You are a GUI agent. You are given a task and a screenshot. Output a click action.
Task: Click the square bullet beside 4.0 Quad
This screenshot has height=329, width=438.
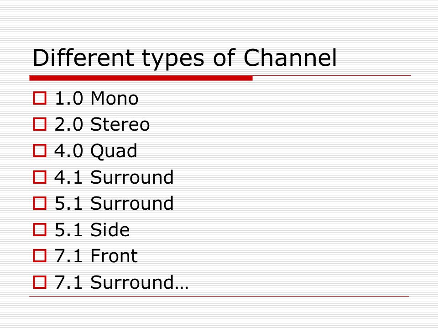[x=40, y=150]
